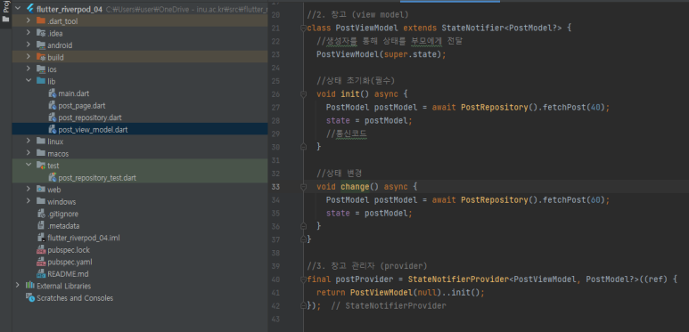Expand the android folder chevron
The height and width of the screenshot is (332, 689).
coord(29,45)
